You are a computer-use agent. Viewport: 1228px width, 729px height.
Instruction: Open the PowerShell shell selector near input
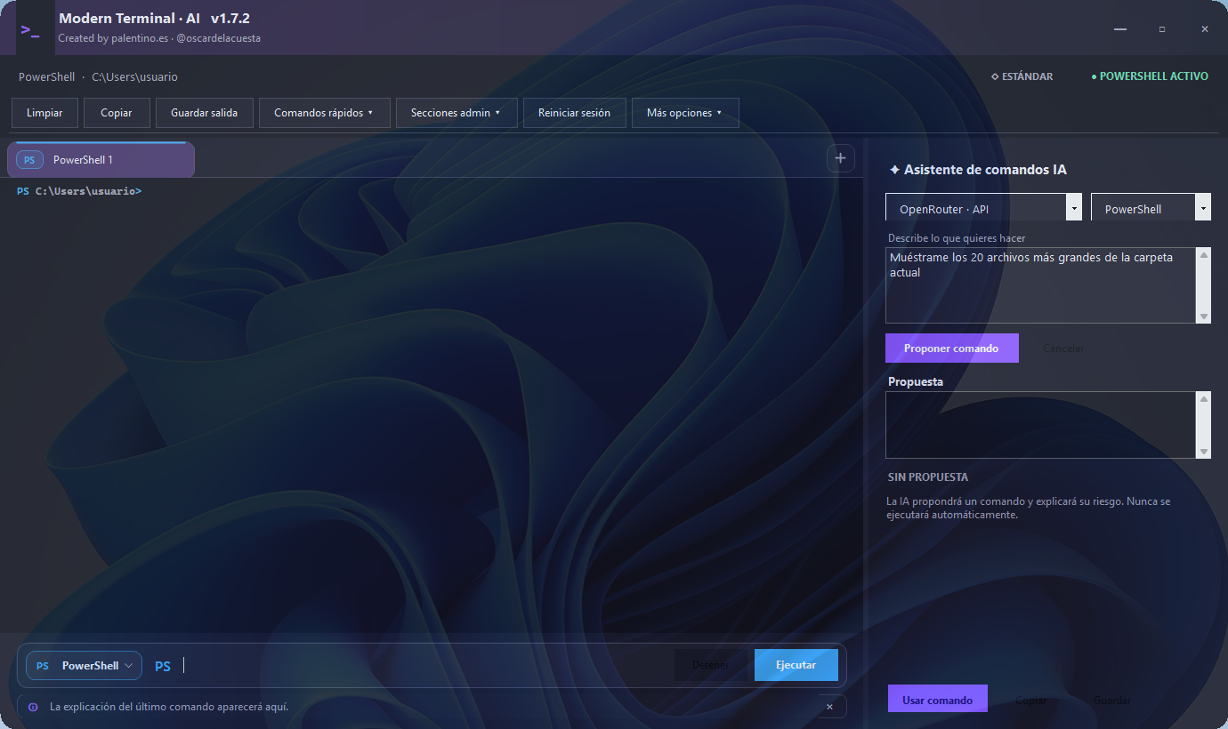coord(84,665)
